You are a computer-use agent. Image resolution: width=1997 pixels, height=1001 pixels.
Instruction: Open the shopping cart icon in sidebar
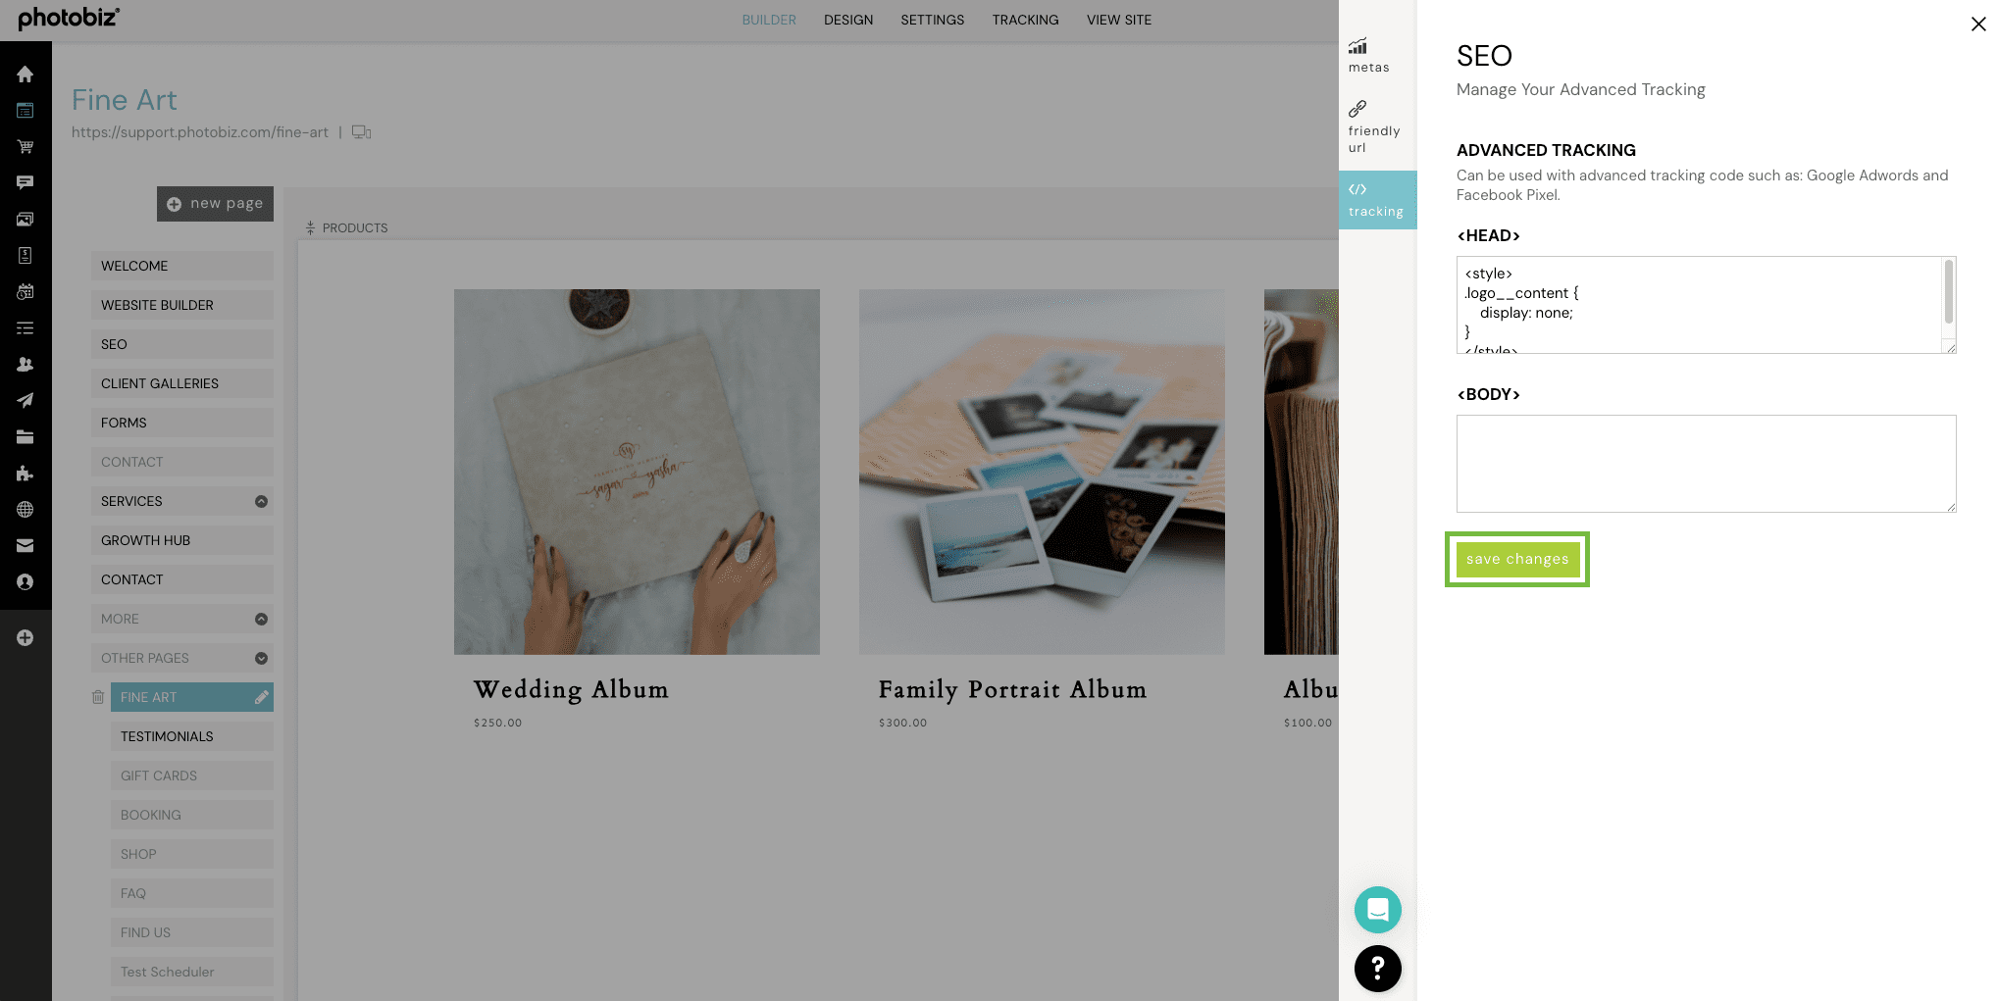[26, 147]
